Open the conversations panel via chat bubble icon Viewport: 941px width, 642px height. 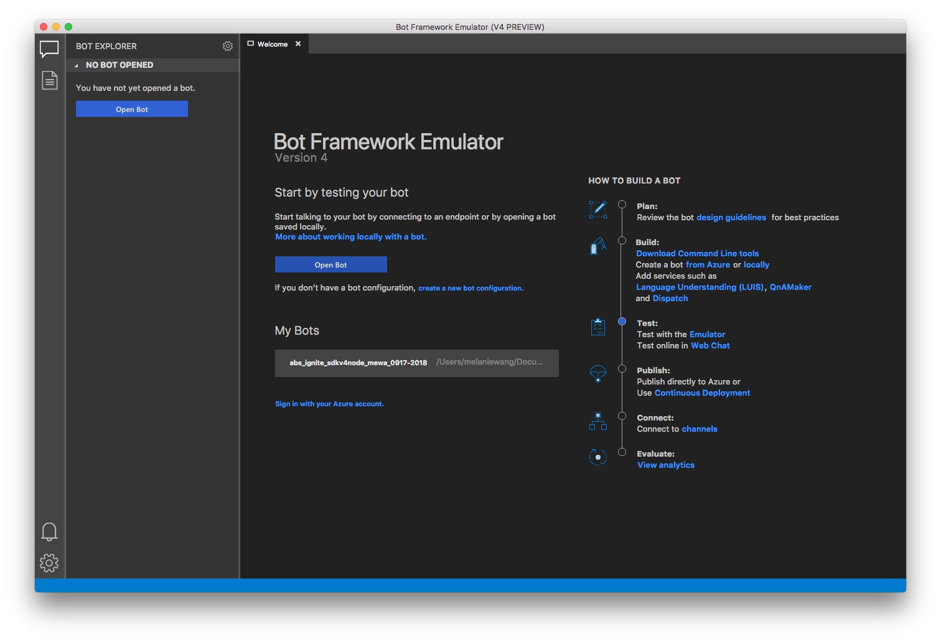[49, 49]
